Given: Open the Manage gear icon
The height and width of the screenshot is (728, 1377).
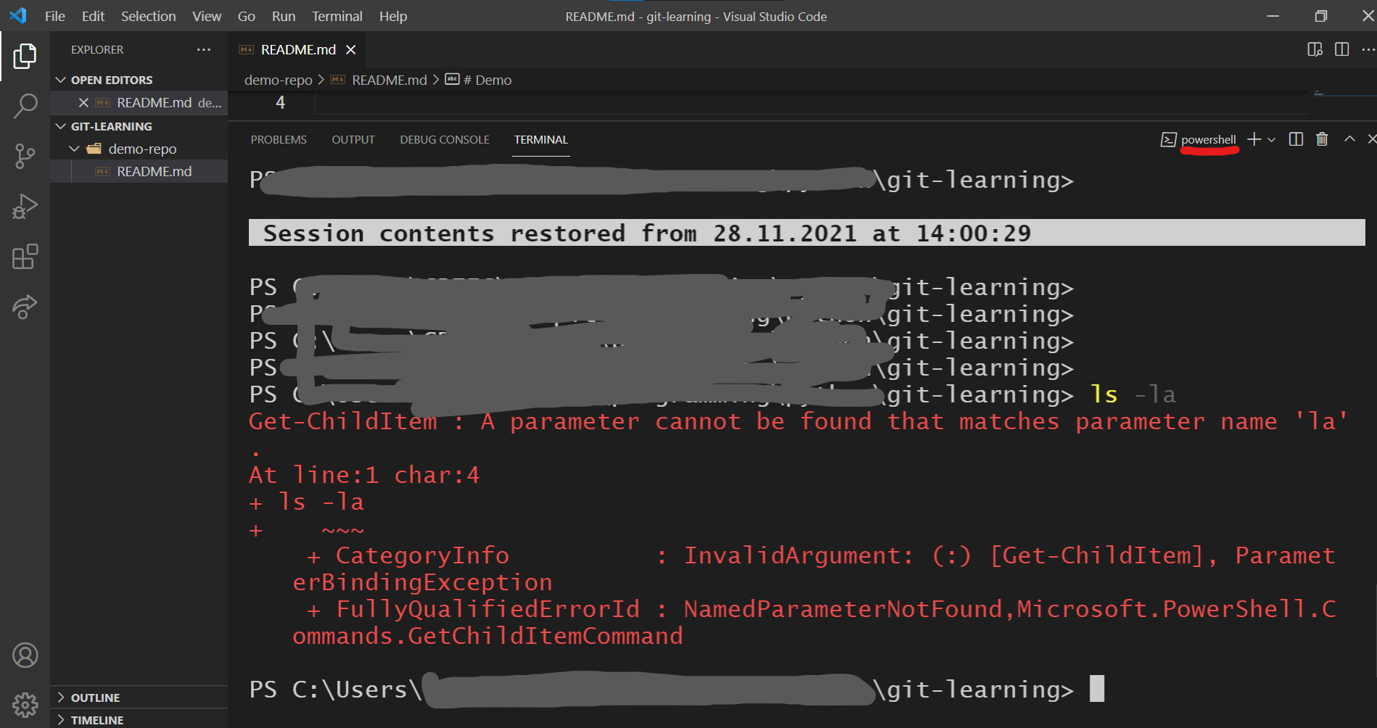Looking at the screenshot, I should (25, 704).
